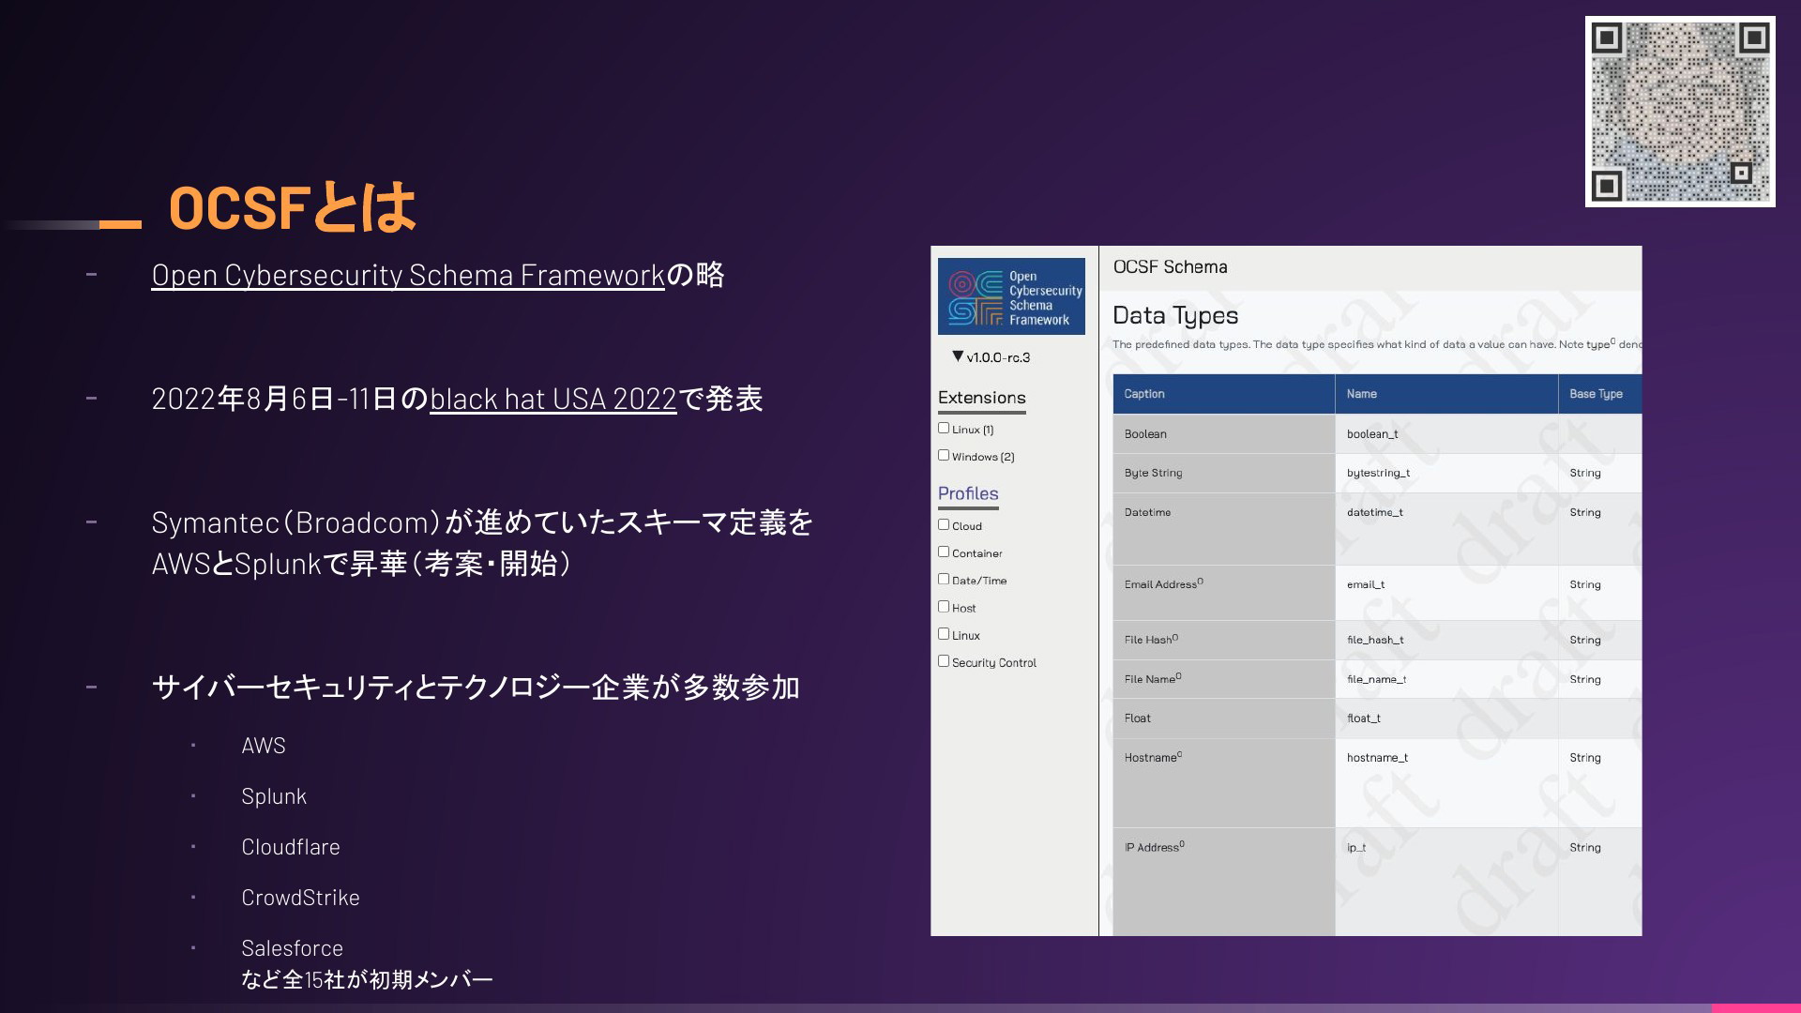1801x1013 pixels.
Task: Enable the Linux (1) extension checkbox
Action: 944,428
